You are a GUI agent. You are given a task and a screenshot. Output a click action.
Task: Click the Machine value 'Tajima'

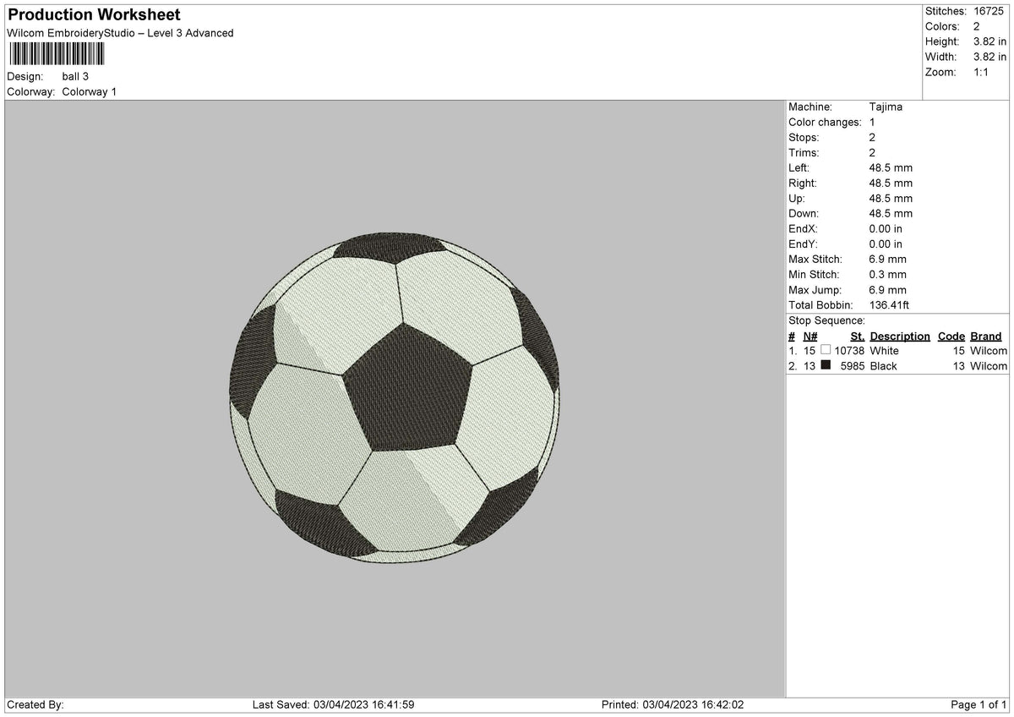pyautogui.click(x=886, y=107)
